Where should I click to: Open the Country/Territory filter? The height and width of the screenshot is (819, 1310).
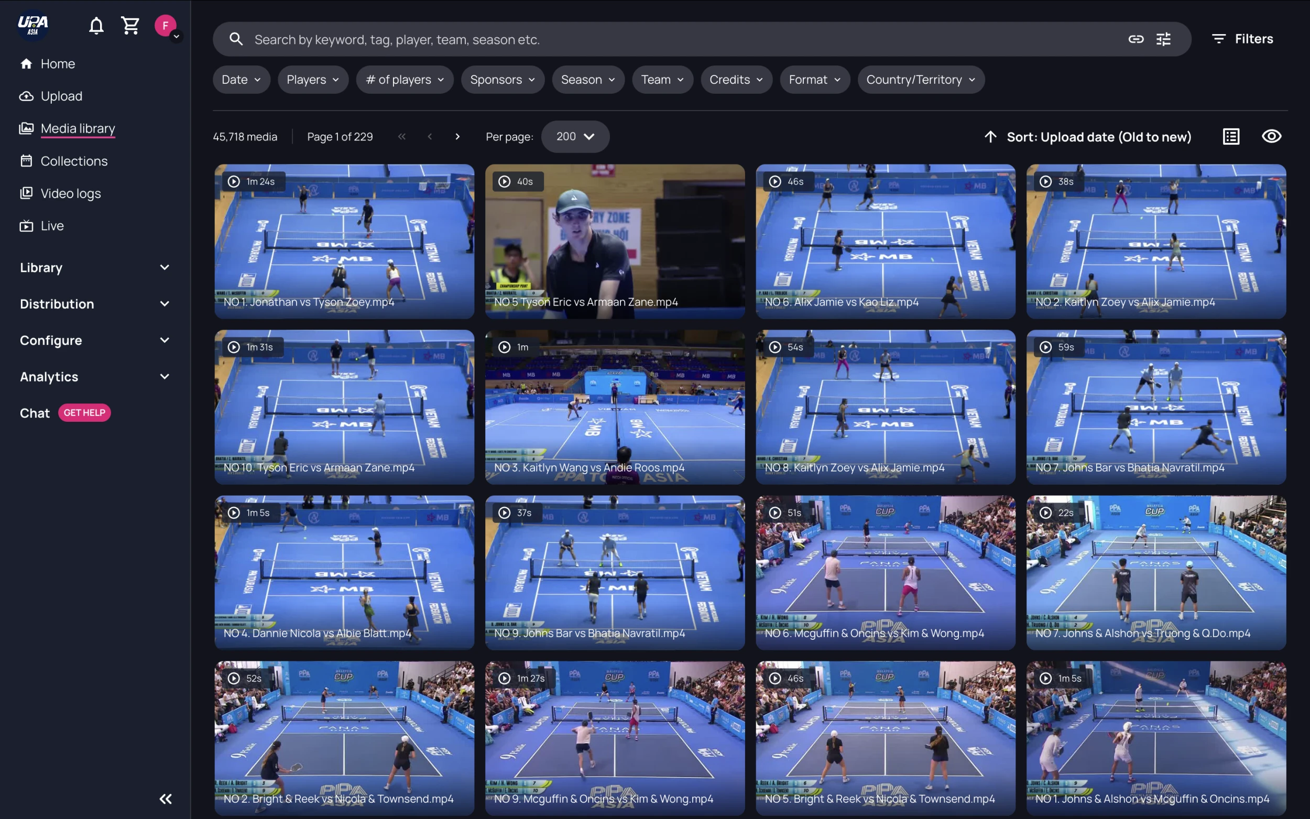(921, 80)
